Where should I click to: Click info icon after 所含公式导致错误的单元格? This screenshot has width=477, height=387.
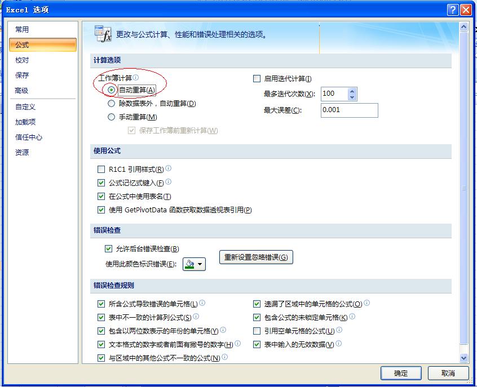[202, 303]
